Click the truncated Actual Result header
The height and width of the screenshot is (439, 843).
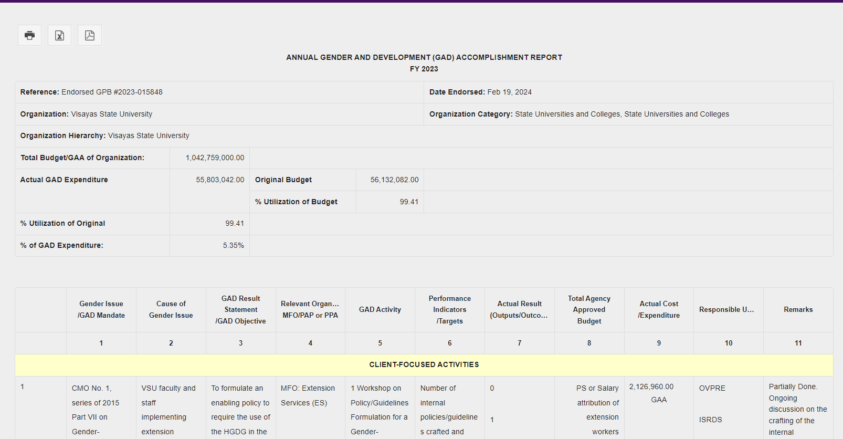pos(519,309)
